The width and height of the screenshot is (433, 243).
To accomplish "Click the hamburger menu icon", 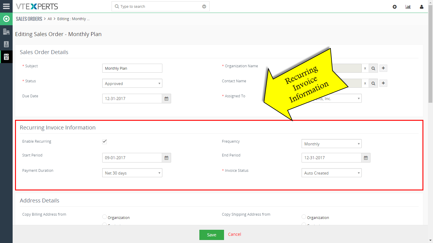I will click(6, 6).
